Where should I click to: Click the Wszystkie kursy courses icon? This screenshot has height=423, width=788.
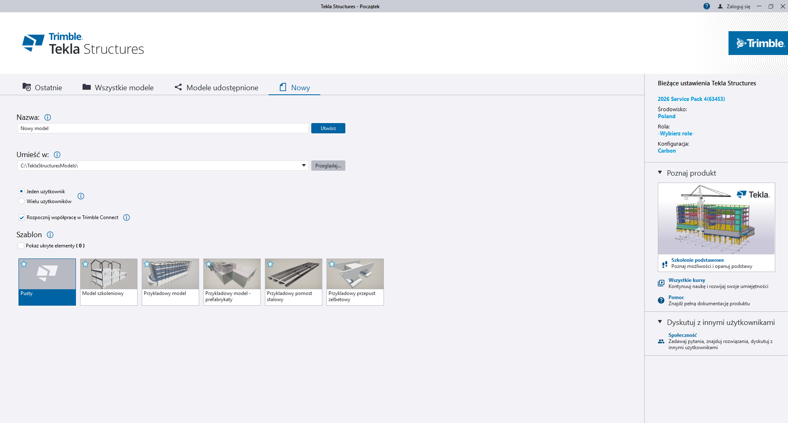[661, 283]
